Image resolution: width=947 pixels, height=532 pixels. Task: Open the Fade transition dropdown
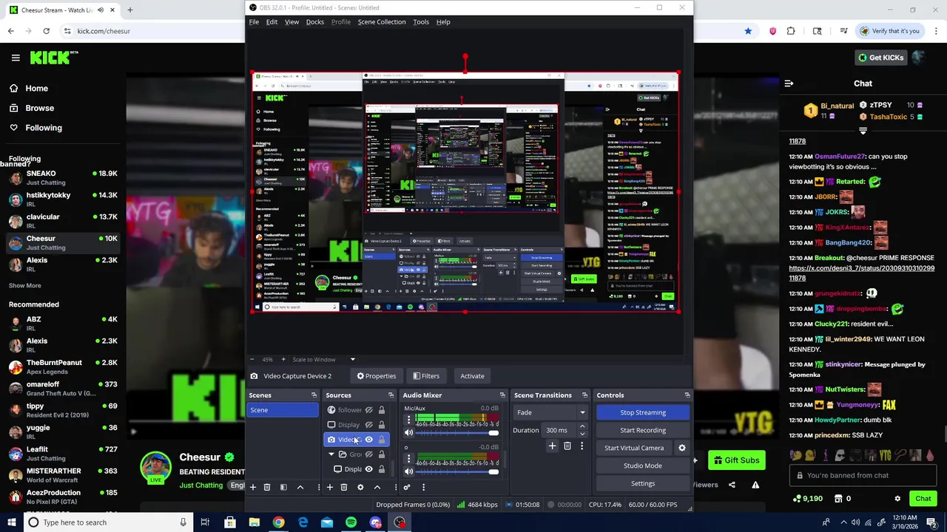(x=551, y=412)
